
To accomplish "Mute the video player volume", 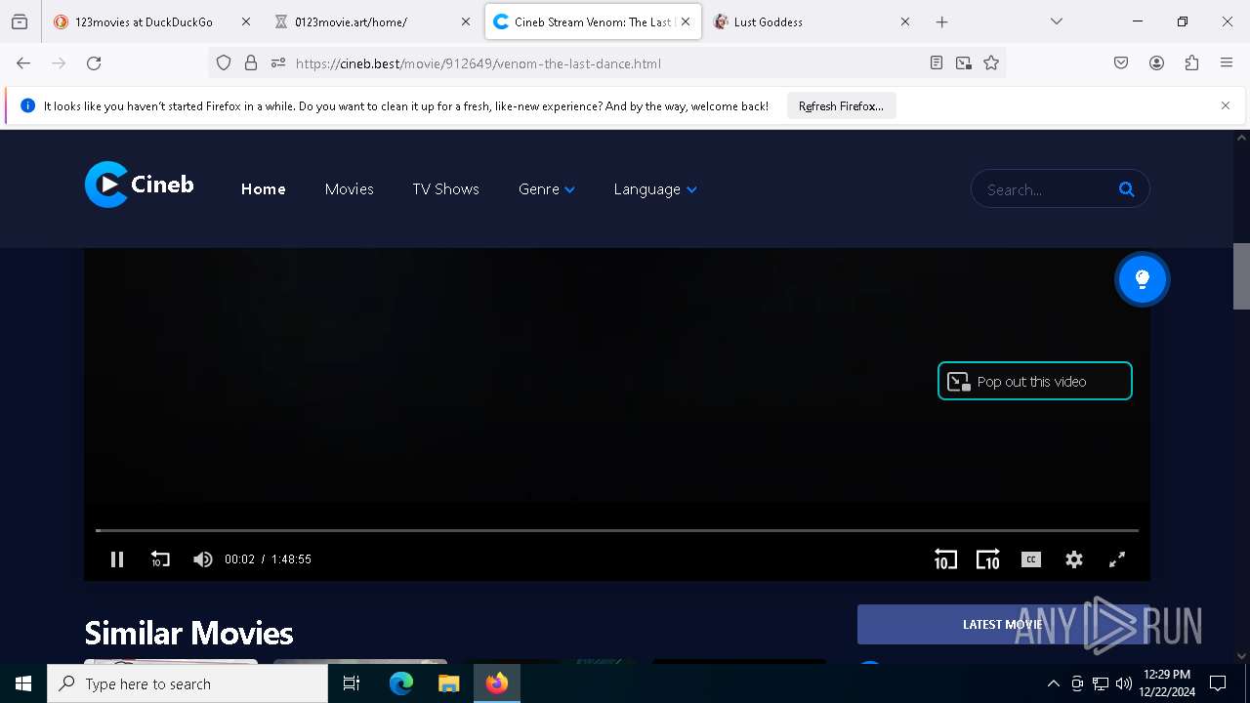I will click(203, 559).
